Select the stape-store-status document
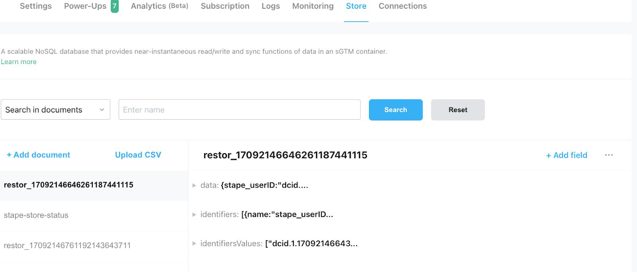This screenshot has width=637, height=272. click(x=94, y=215)
